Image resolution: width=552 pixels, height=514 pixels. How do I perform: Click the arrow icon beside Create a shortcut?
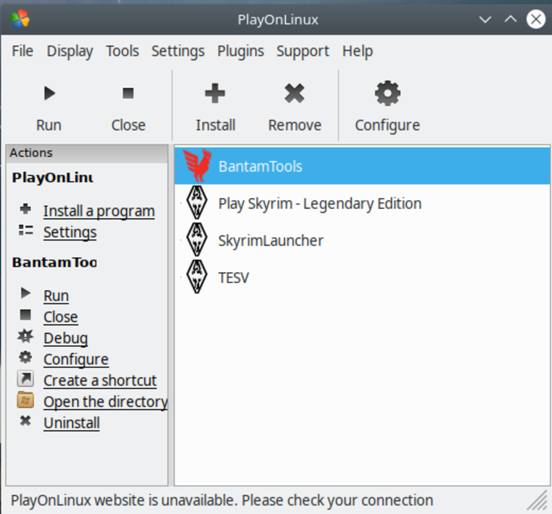pos(25,379)
